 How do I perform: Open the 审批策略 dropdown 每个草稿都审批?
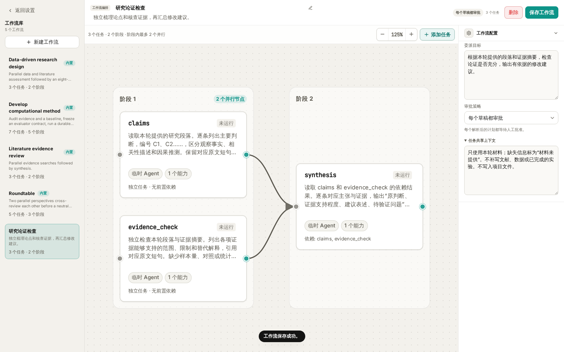(x=511, y=118)
